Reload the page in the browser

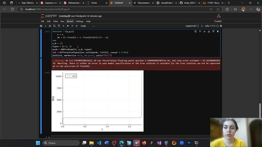[x=12, y=9]
